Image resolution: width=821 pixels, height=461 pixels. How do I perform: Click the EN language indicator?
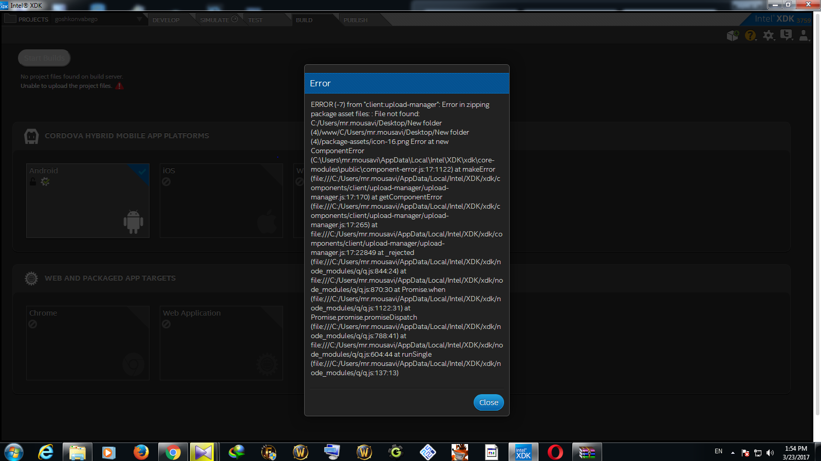coord(718,451)
